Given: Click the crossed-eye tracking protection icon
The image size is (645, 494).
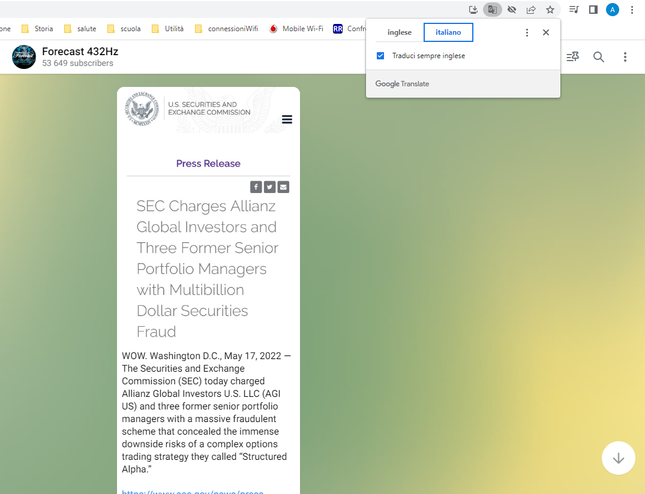Looking at the screenshot, I should point(512,10).
